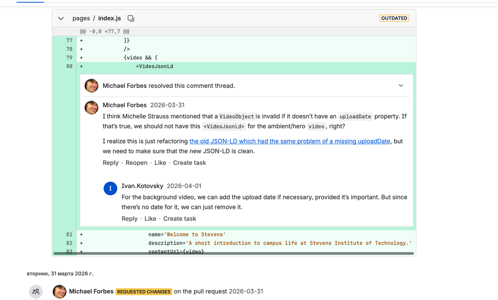Click Ivan.Kotovsky's blue avatar icon

(110, 189)
